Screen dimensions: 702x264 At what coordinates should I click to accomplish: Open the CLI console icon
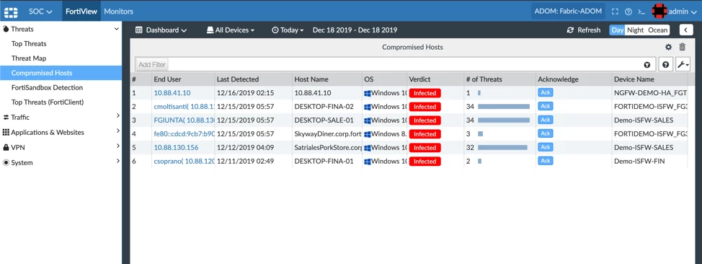pyautogui.click(x=641, y=12)
